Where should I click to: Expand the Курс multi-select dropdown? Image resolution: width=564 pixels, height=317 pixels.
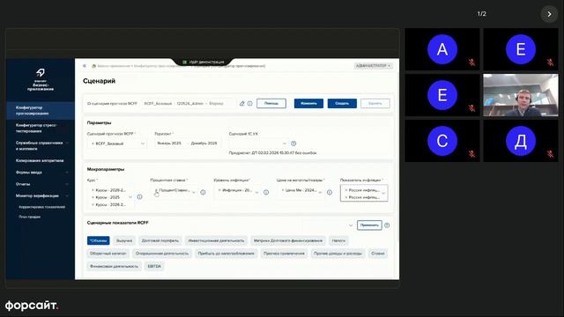pos(130,197)
